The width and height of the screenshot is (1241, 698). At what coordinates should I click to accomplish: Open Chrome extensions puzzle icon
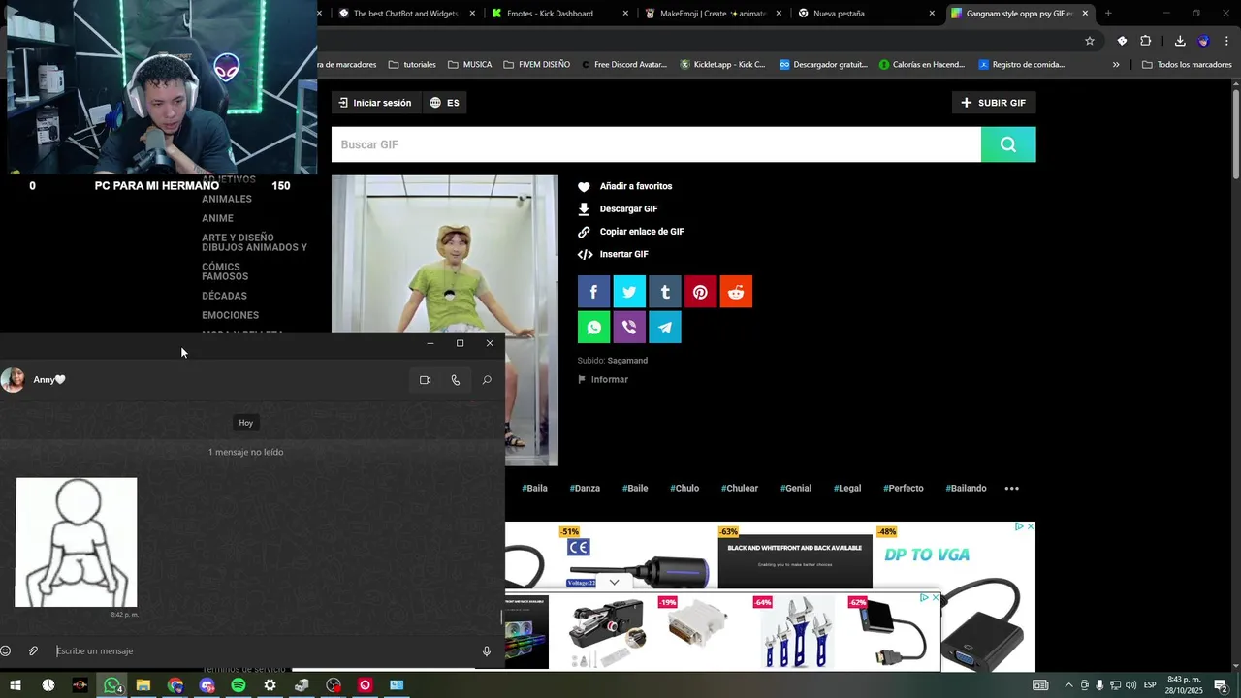[1146, 41]
